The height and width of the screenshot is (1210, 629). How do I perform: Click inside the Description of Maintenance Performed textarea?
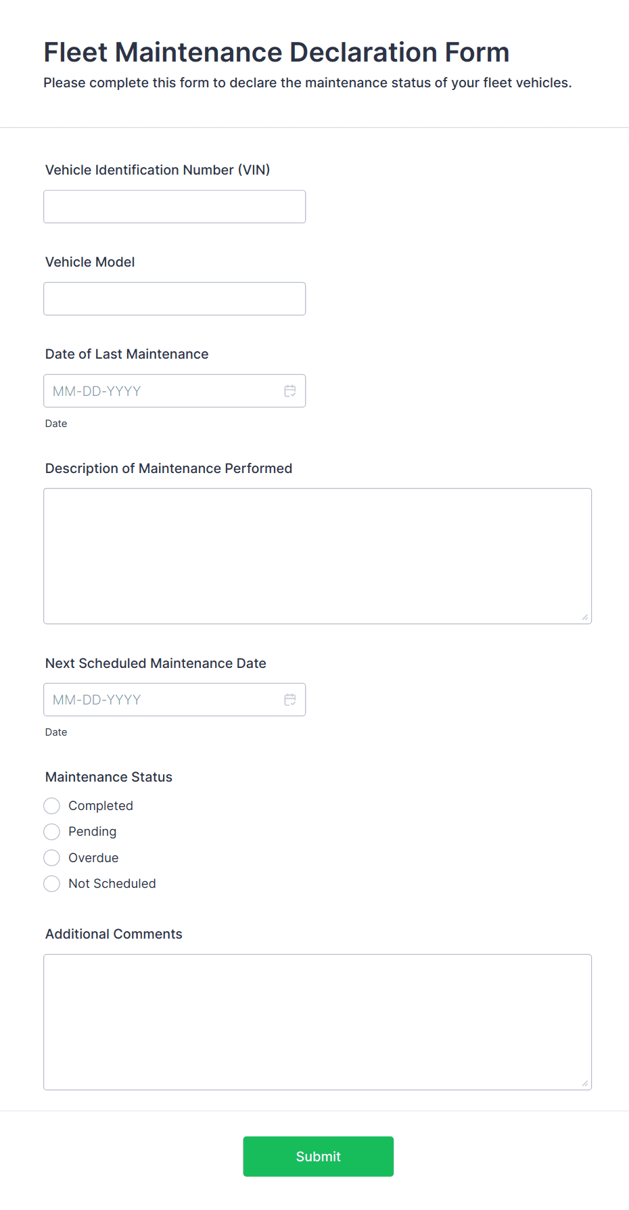(317, 555)
